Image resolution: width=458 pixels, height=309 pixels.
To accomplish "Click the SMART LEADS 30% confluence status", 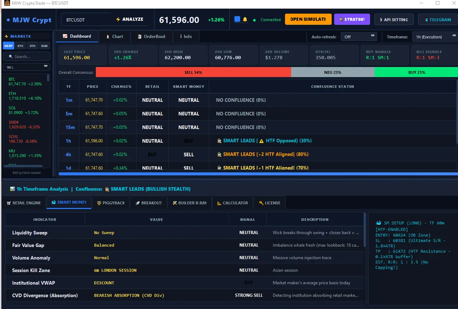I will [264, 141].
